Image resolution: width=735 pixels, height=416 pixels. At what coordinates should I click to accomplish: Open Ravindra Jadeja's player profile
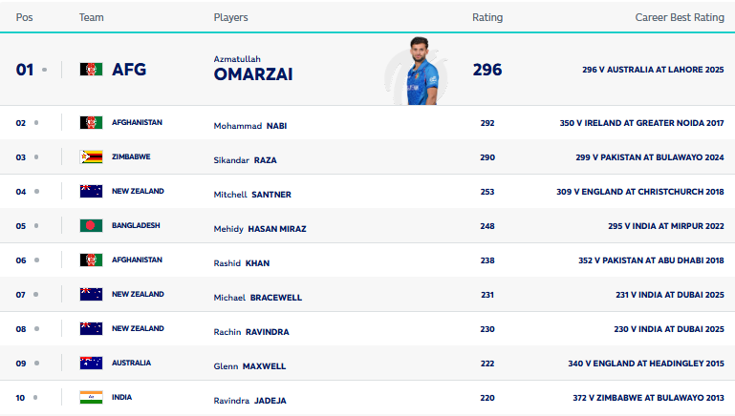249,400
